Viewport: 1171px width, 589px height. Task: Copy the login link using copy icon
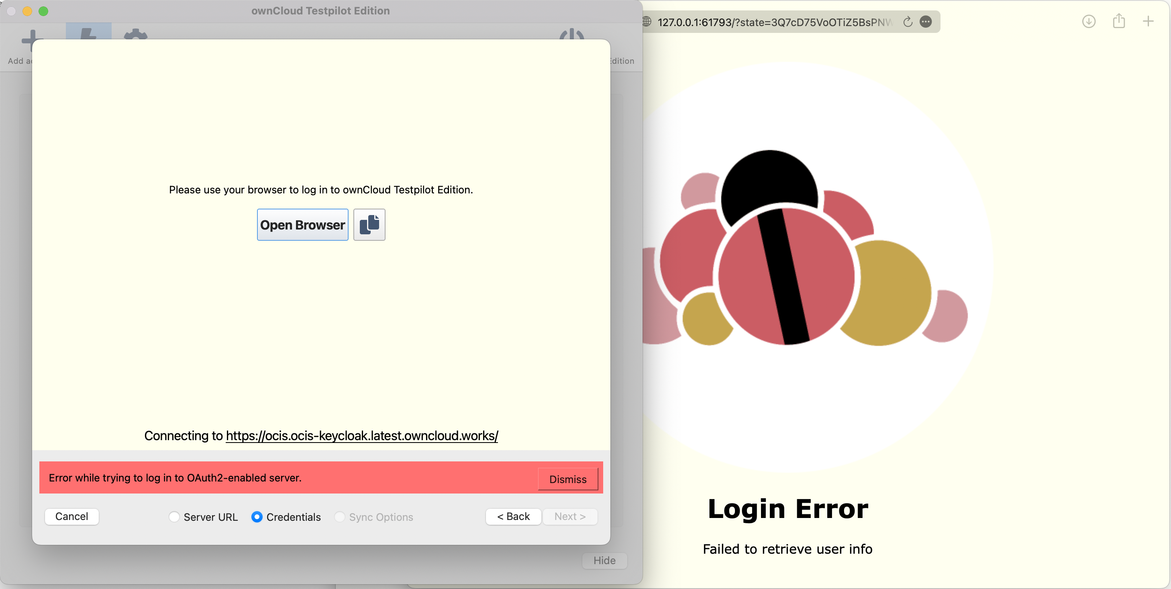click(369, 224)
